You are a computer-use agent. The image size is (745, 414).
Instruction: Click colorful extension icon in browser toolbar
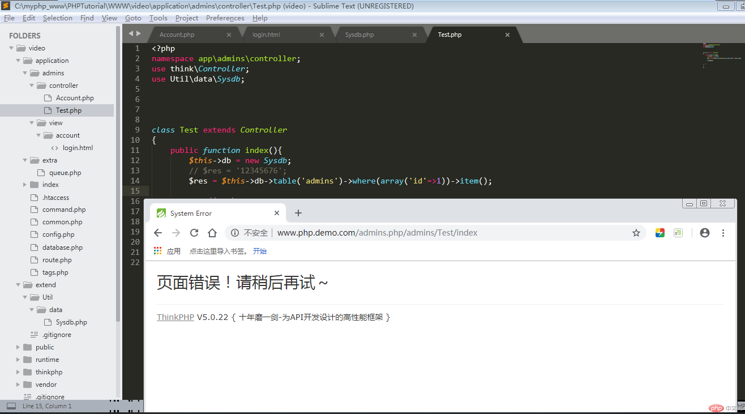pyautogui.click(x=660, y=233)
